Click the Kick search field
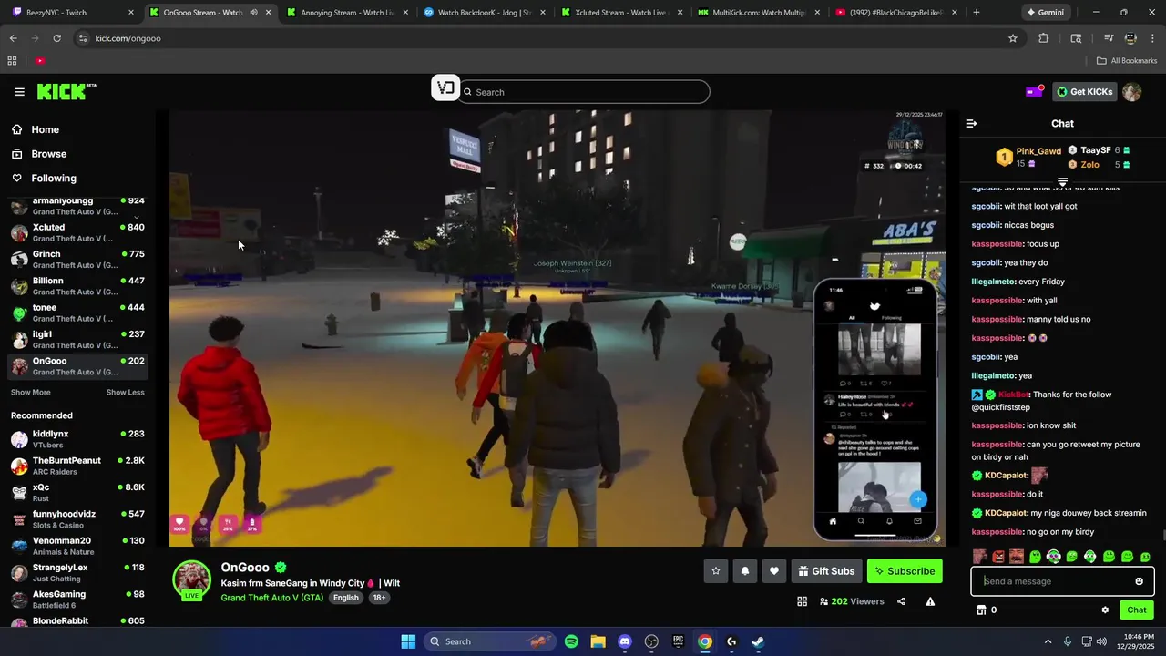 584,92
